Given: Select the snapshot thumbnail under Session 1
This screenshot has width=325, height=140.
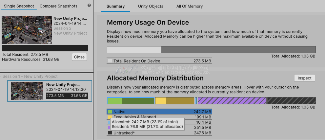Looking at the screenshot, I should [27, 91].
